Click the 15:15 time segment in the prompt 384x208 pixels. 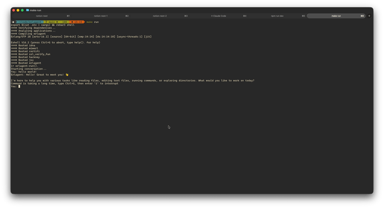coord(78,22)
